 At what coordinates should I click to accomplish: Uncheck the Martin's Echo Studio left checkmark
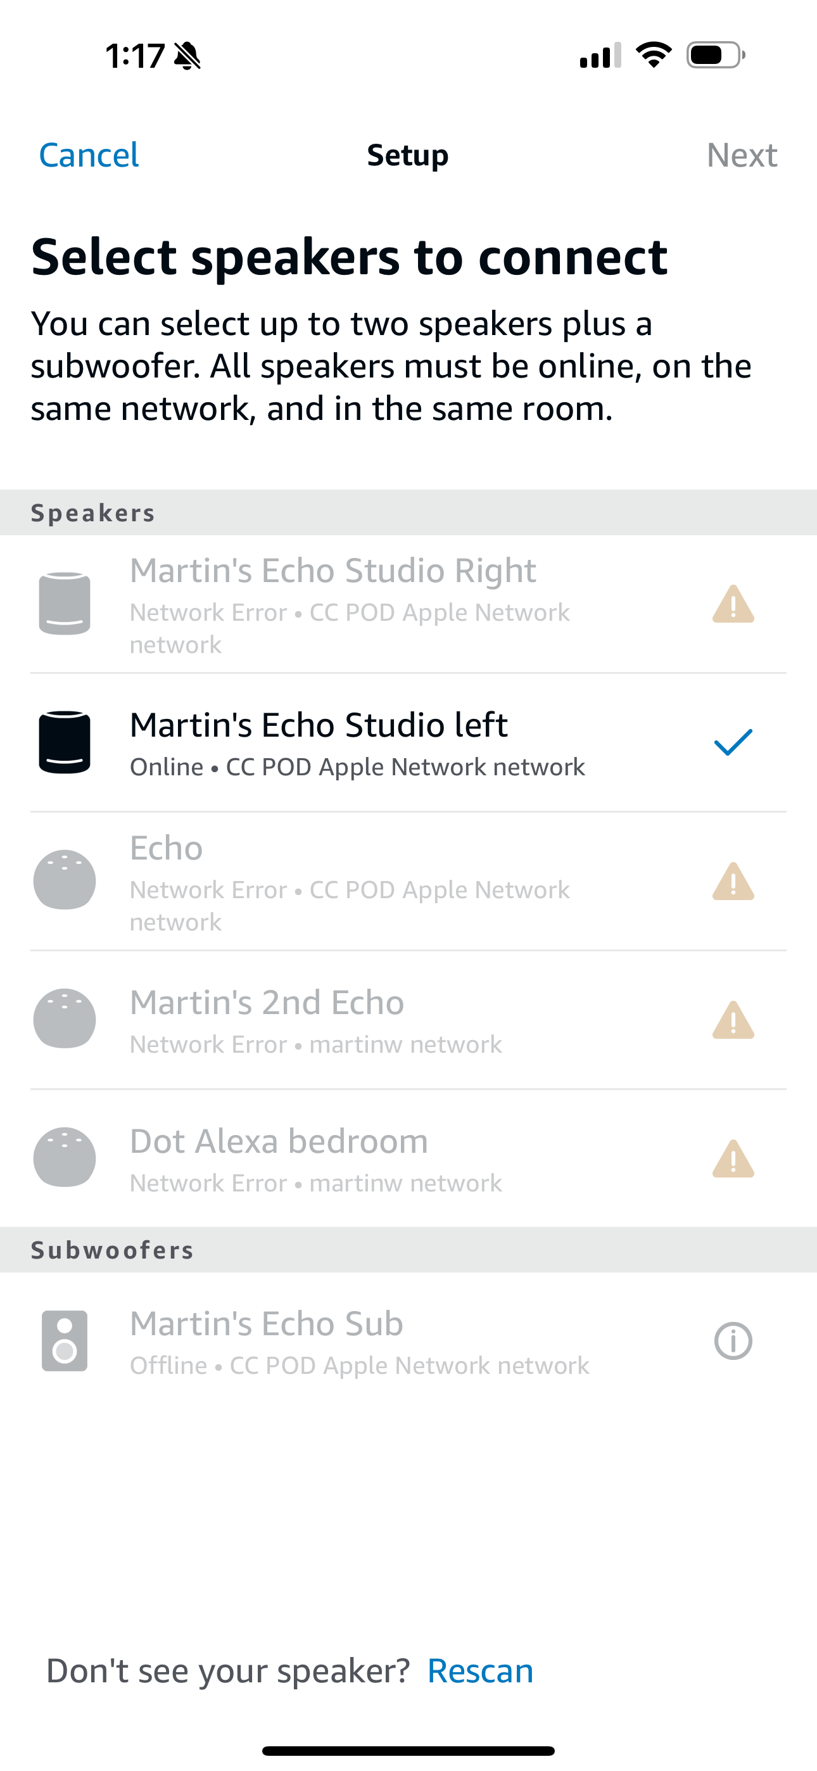pyautogui.click(x=733, y=742)
